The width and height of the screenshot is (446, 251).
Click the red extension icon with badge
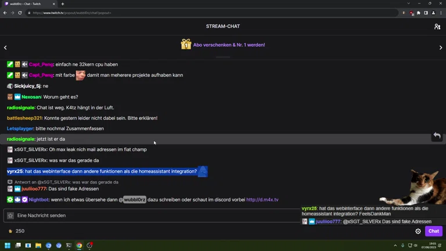click(x=411, y=13)
